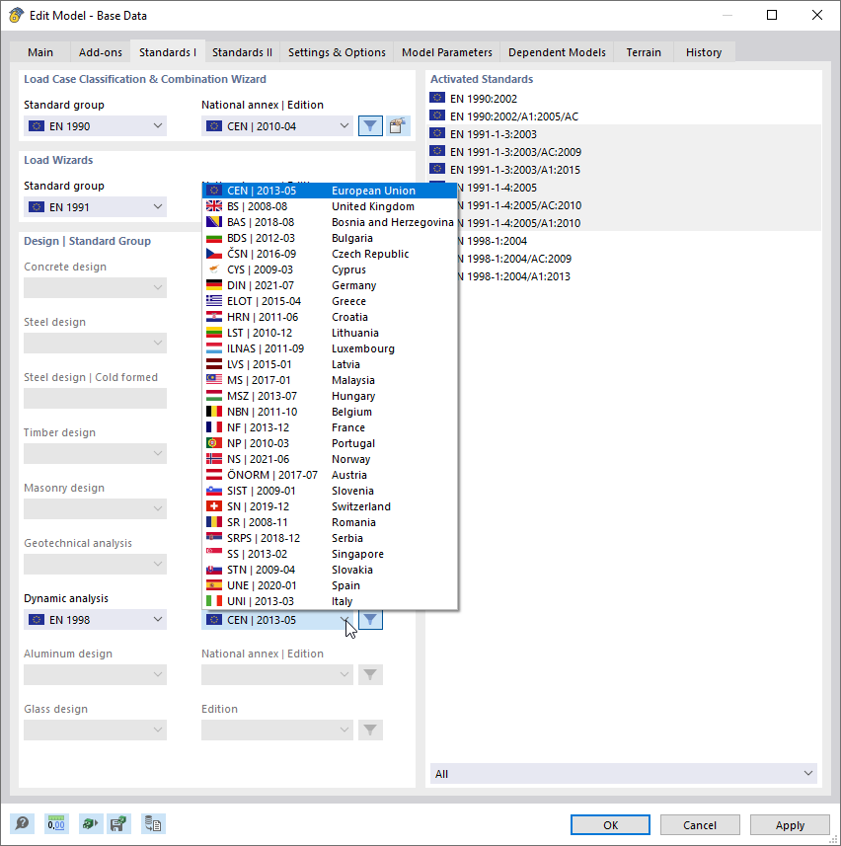
Task: Open the EN 1990 standard group dropdown
Action: click(95, 125)
